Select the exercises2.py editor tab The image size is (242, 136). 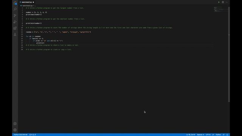click(x=27, y=2)
